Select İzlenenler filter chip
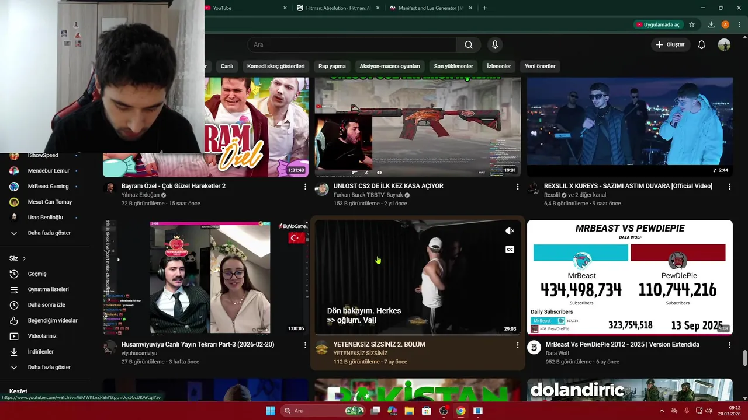Viewport: 748px width, 420px height. coord(499,66)
